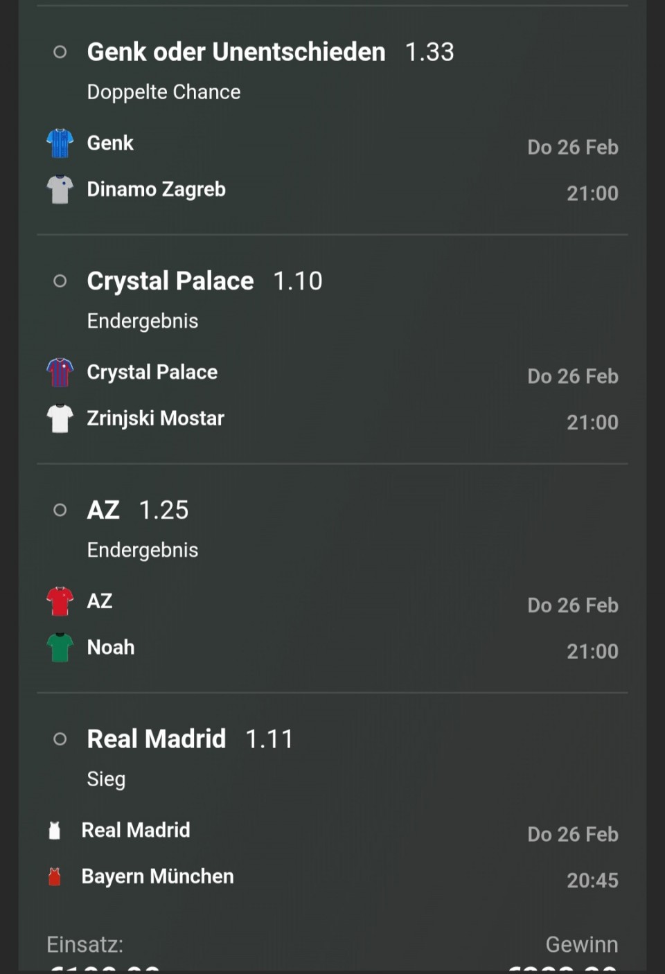Click Noah's green jersey icon

(60, 648)
